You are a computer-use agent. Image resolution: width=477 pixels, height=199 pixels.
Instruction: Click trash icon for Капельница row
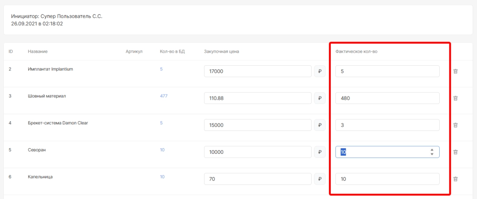pos(456,179)
